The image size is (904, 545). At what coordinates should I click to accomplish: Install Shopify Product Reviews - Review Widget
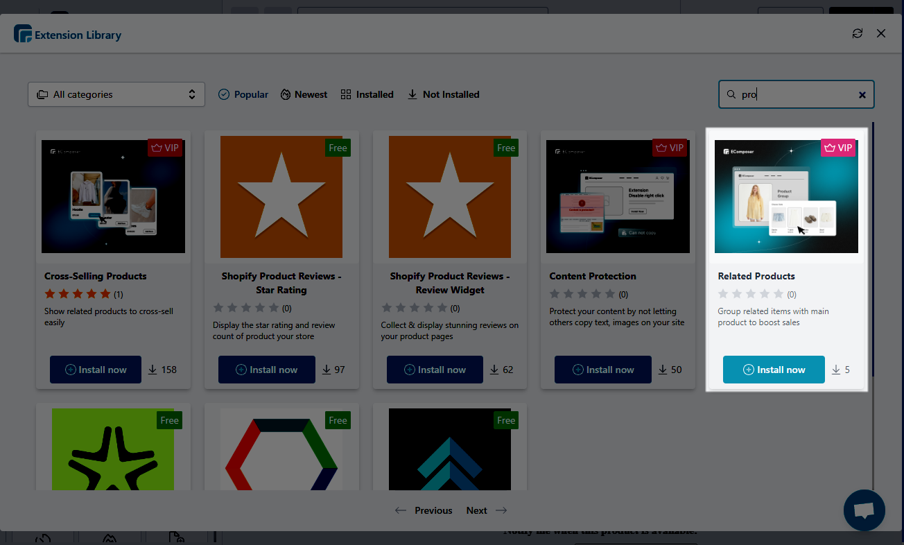(x=435, y=370)
